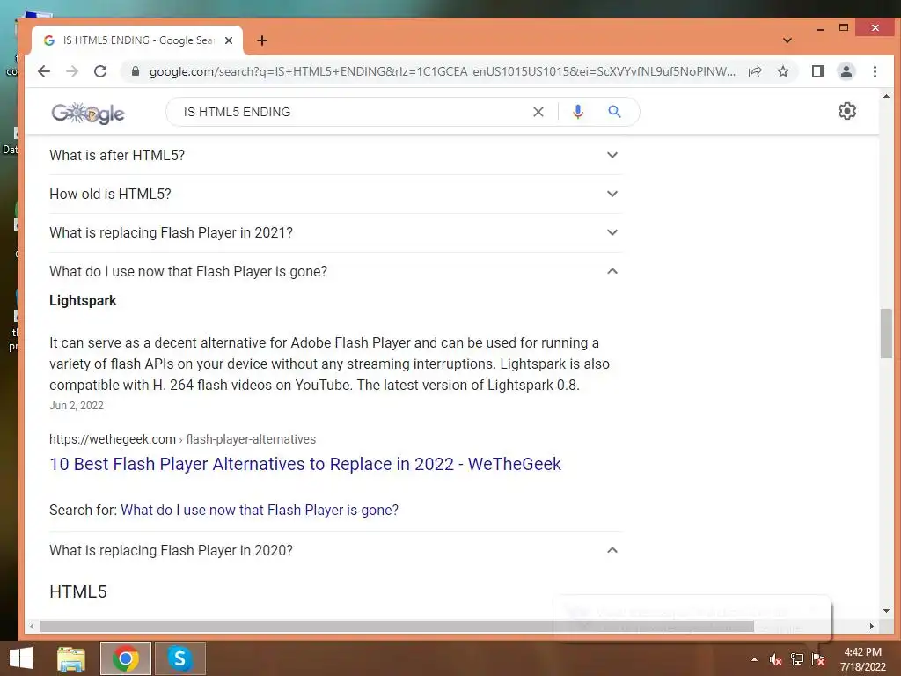Bookmark this tab with the star icon
Screen dimensions: 901x676
(x=782, y=71)
